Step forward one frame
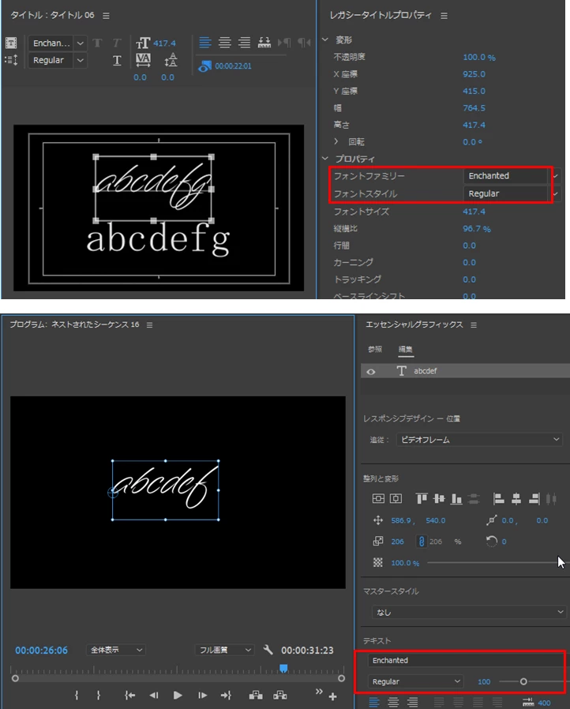570x709 pixels. tap(201, 696)
